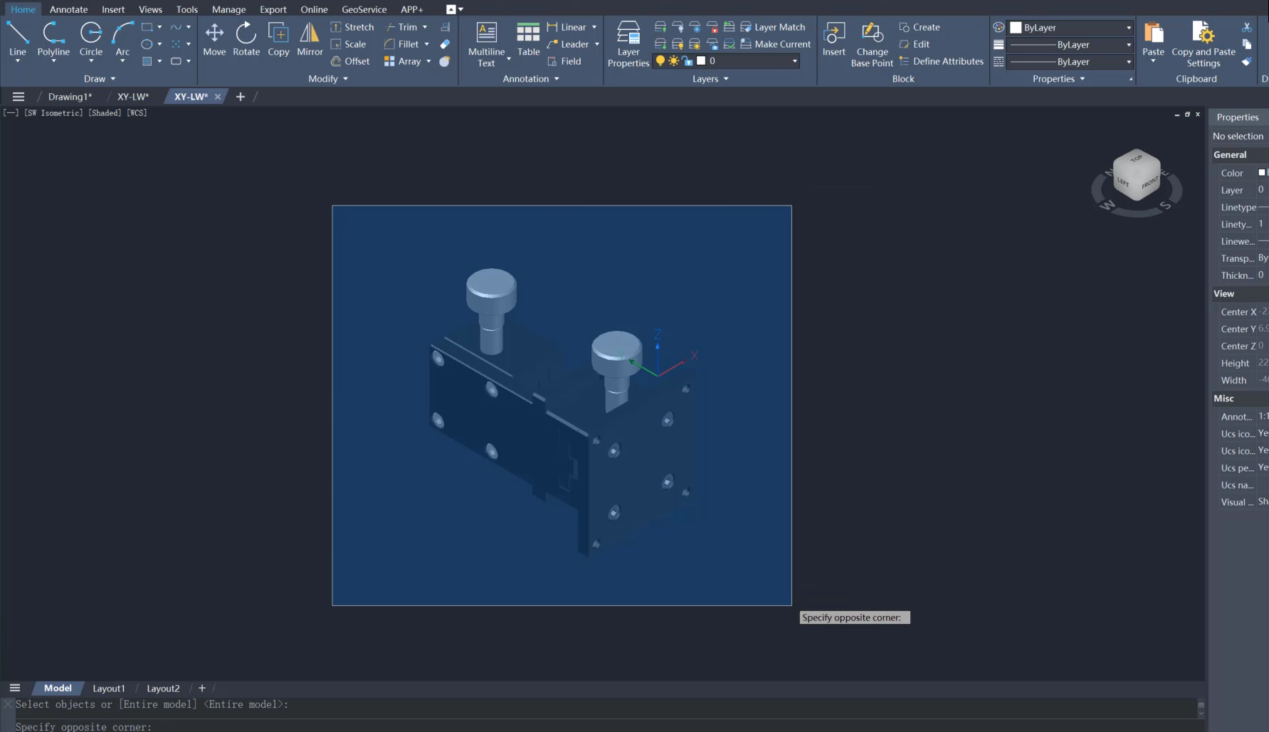Click the Erase eraser icon
1269x732 pixels.
tap(445, 44)
